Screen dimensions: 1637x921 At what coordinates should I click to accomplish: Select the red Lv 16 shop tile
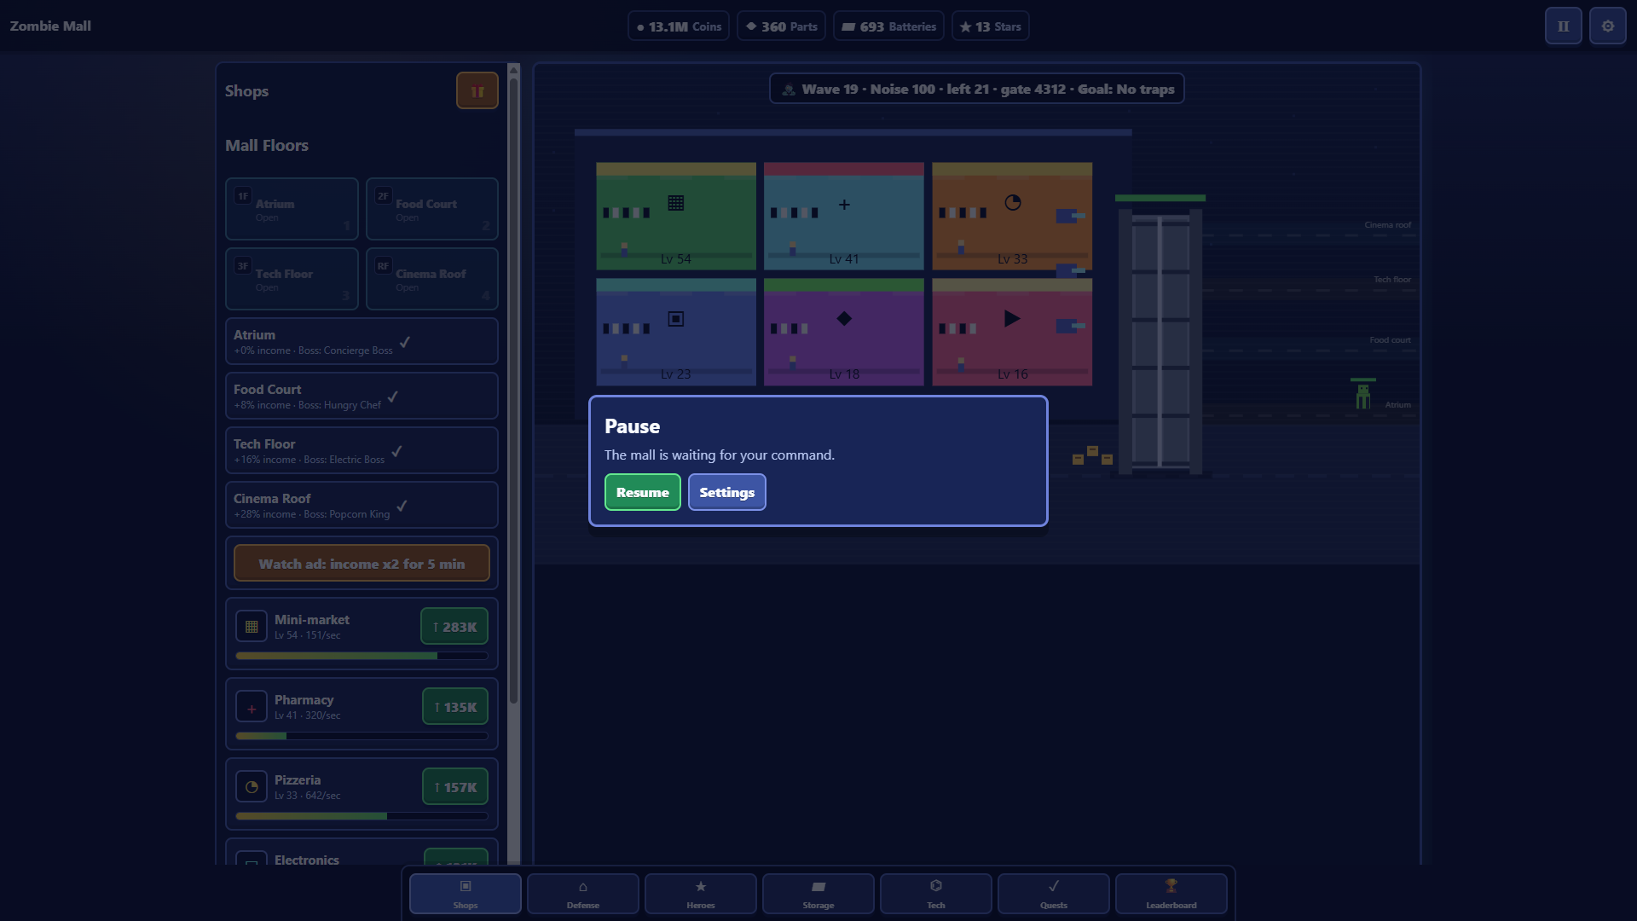1012,332
